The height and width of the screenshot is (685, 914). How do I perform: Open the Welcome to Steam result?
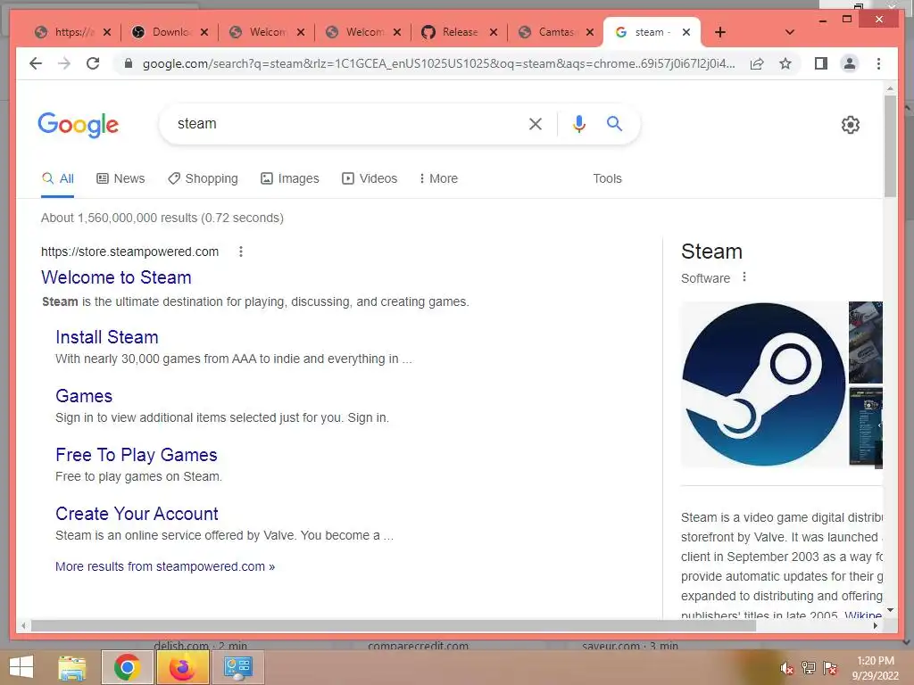[116, 277]
